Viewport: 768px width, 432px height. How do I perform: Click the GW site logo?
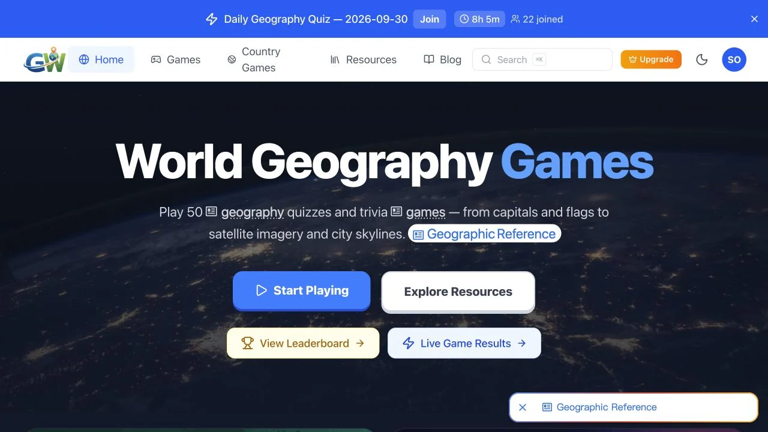click(x=45, y=59)
